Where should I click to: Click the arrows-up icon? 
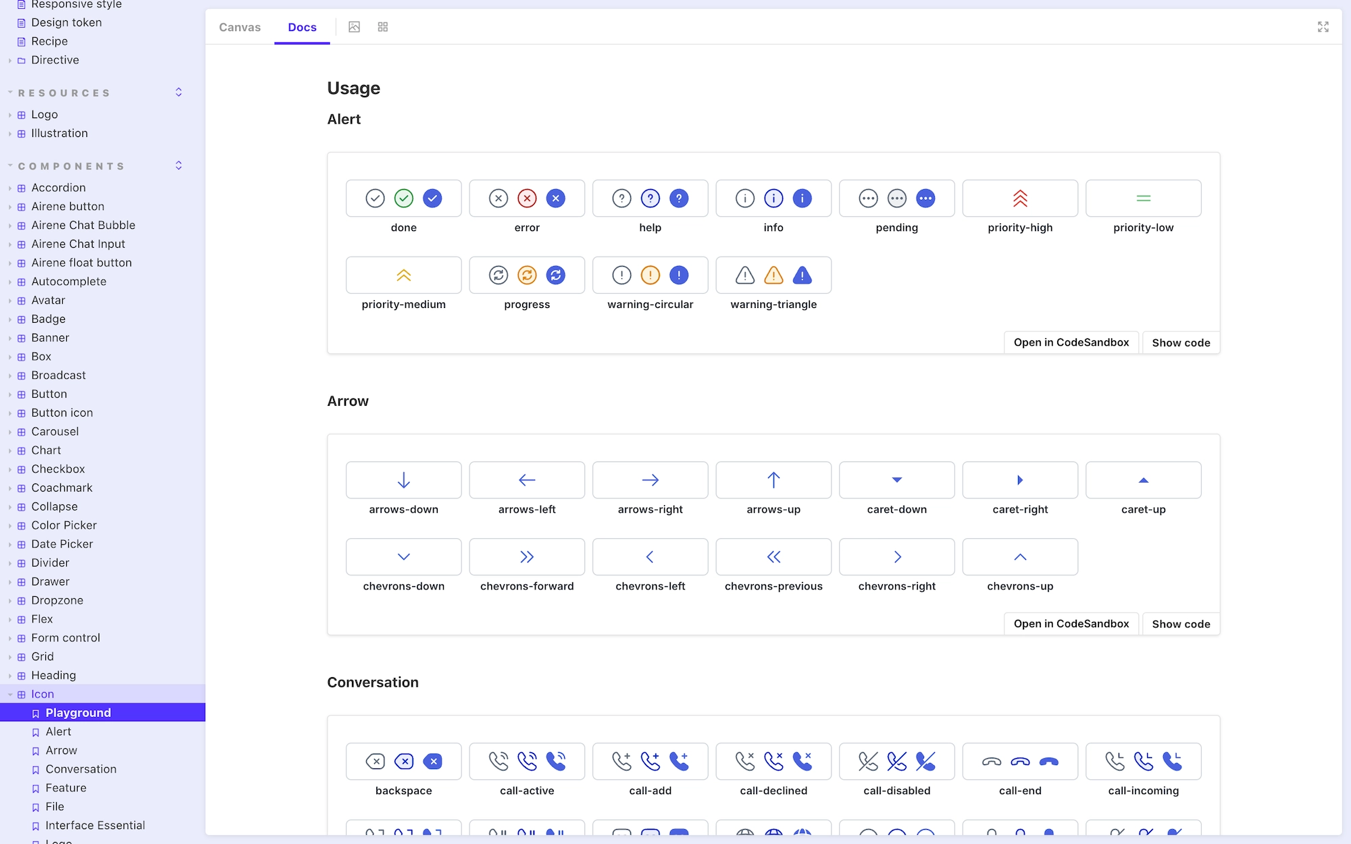[773, 480]
